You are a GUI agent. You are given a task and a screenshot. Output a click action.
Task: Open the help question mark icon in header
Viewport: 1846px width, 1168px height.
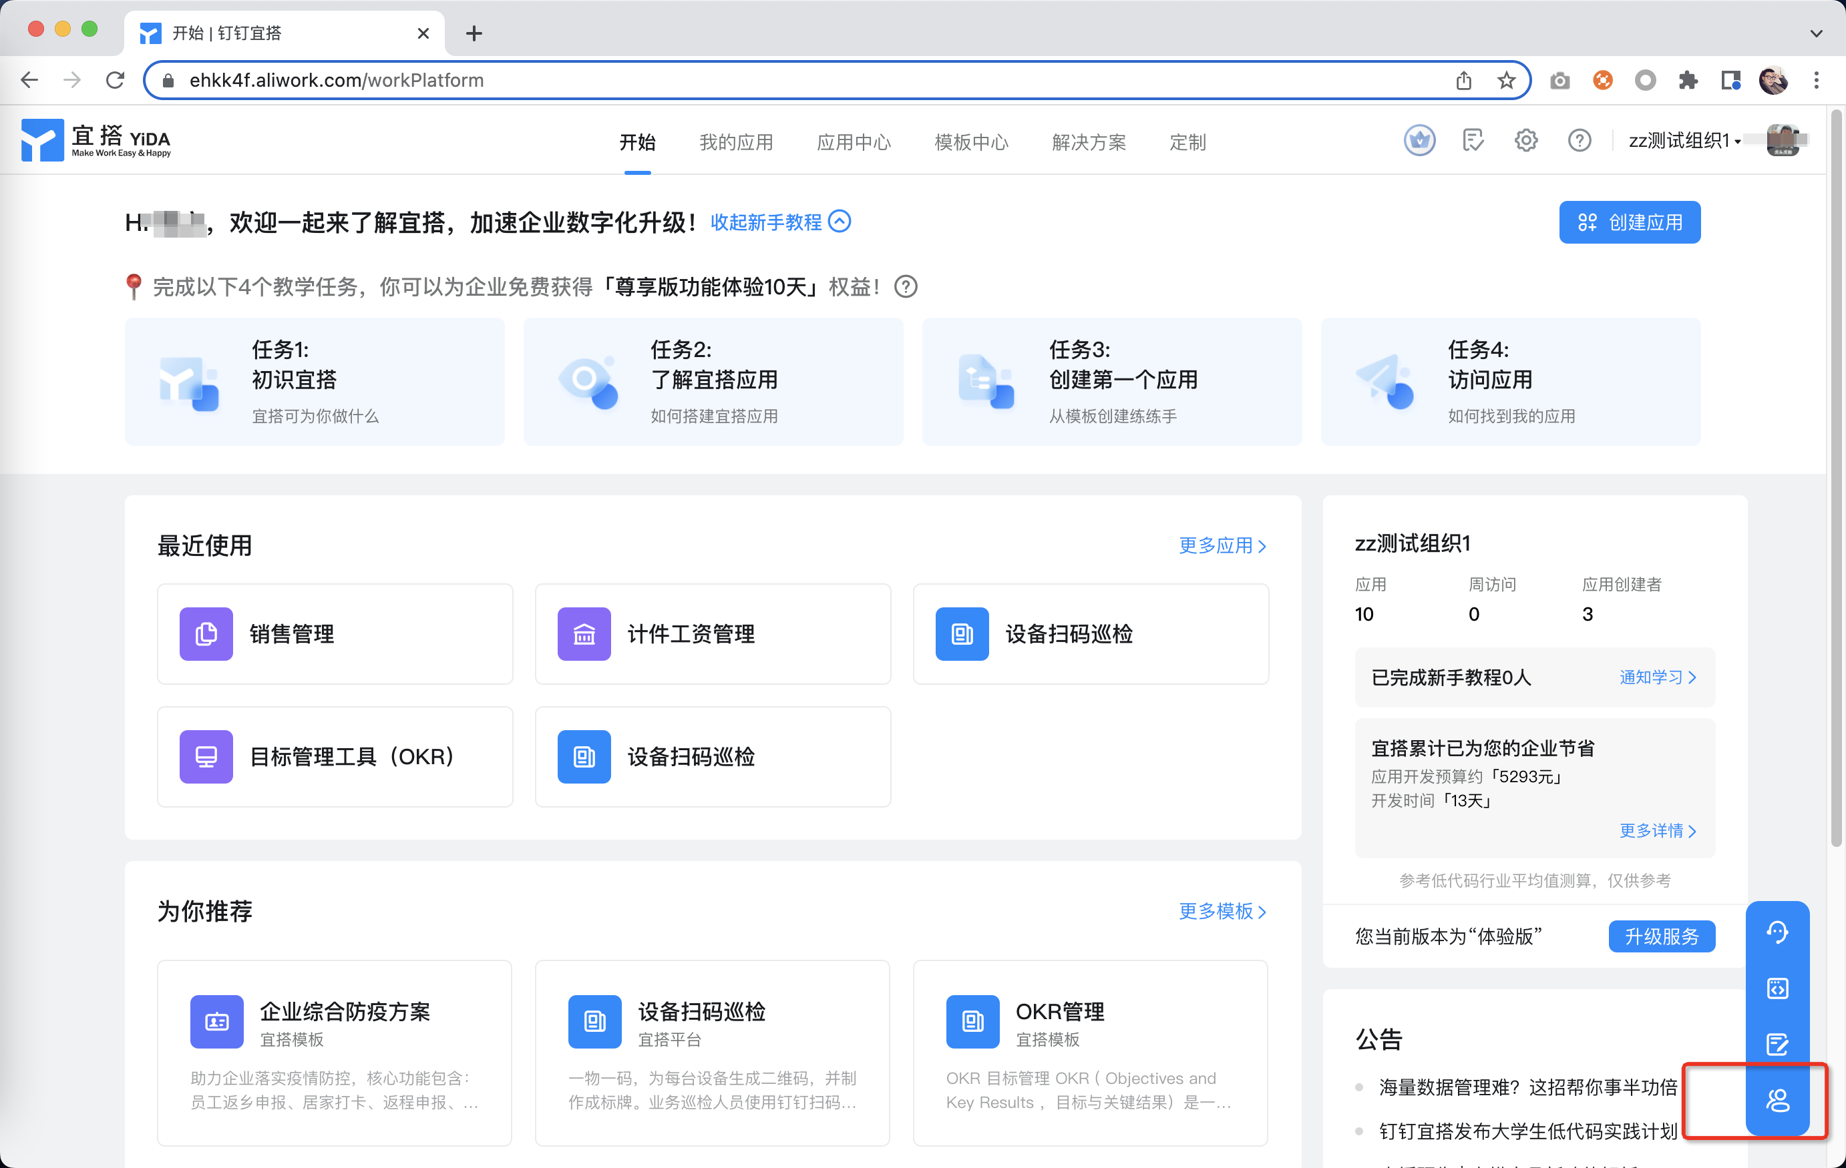click(1580, 140)
